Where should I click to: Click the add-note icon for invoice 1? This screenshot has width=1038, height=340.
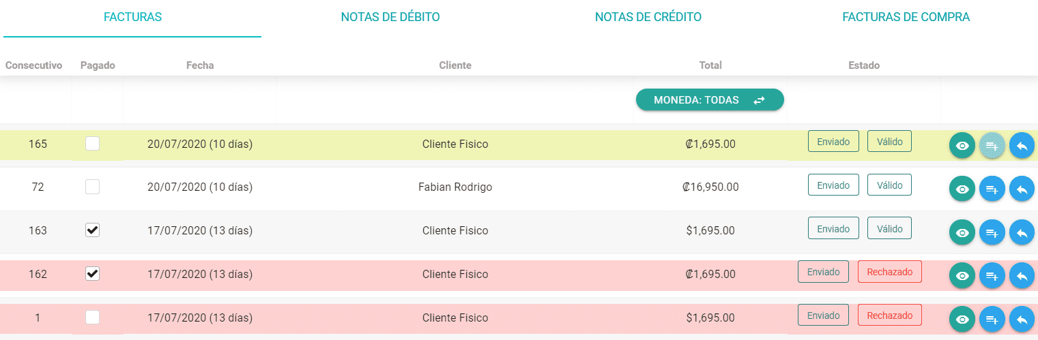[992, 319]
